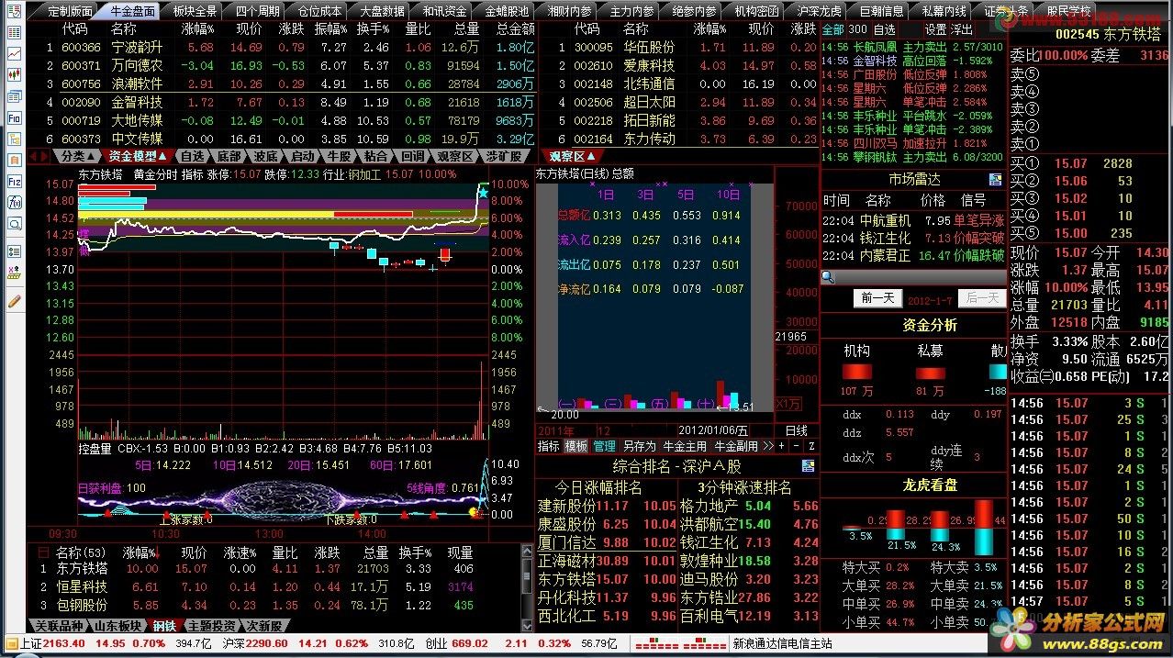Switch to the 板块全景 top tab
Viewport: 1173px width, 658px height.
click(x=195, y=11)
